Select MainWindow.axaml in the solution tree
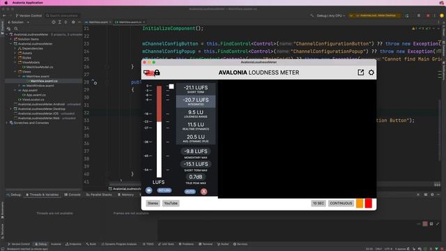Screen dimensions: 446x251 click(38, 85)
